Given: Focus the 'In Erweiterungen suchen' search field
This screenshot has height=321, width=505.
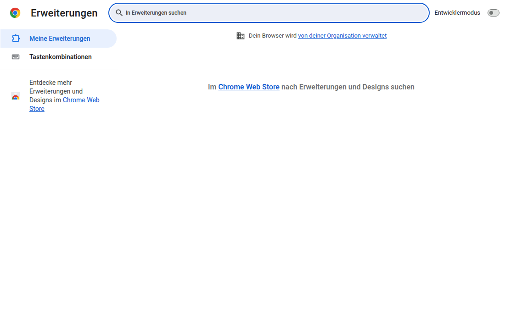Looking at the screenshot, I should tap(269, 13).
